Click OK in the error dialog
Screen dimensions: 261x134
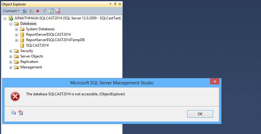(200, 114)
